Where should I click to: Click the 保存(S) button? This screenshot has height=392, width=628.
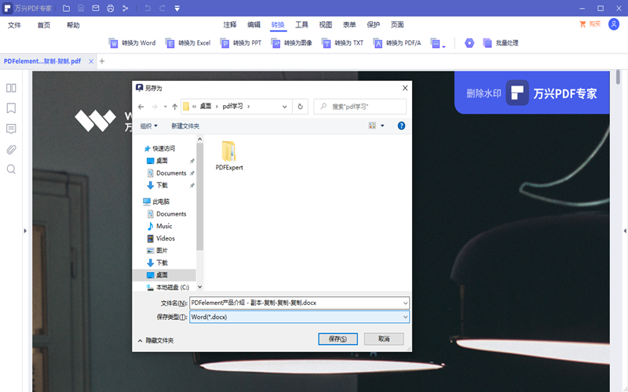coord(338,339)
